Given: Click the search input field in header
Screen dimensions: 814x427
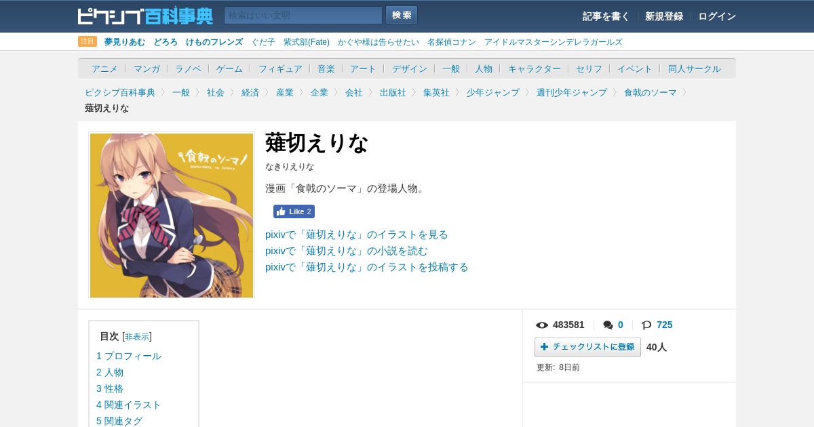Looking at the screenshot, I should click(x=303, y=16).
